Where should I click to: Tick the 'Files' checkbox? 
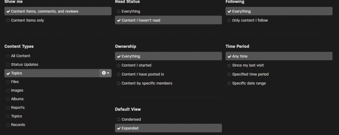pos(8,82)
